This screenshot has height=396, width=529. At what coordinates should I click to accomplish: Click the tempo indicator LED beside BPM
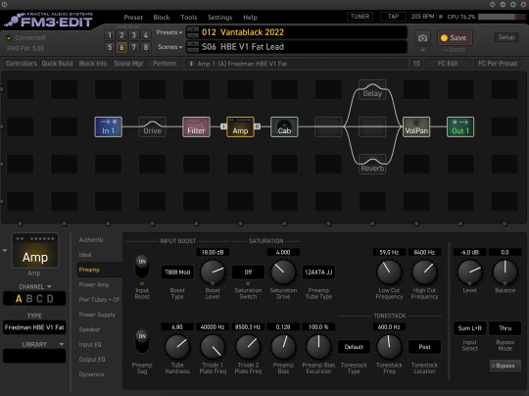tap(441, 17)
